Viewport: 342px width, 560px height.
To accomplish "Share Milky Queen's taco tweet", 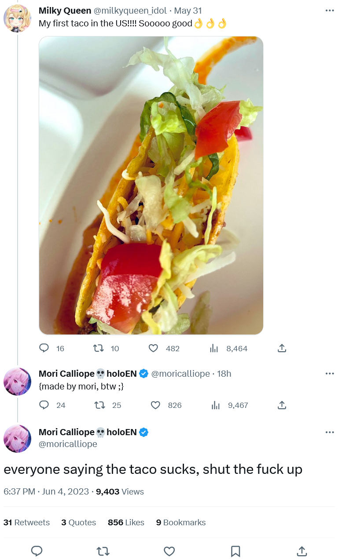I will 282,348.
